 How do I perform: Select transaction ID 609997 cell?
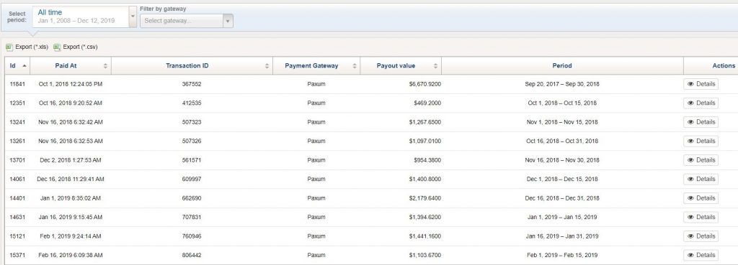[x=192, y=179]
